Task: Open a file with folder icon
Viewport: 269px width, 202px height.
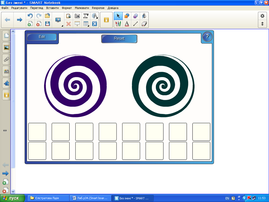Action: 48,16
